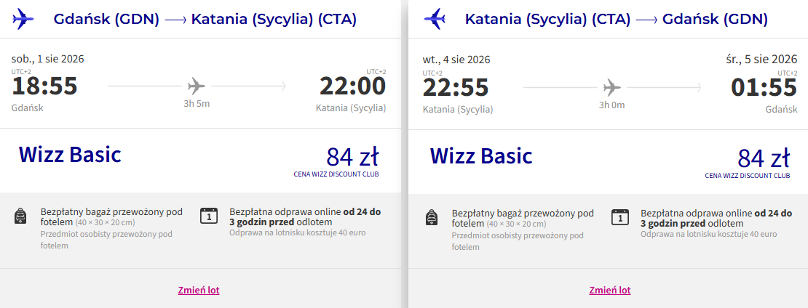Click the blue airplane icon for Katania–Gdańsk
Image resolution: width=808 pixels, height=308 pixels.
point(435,19)
